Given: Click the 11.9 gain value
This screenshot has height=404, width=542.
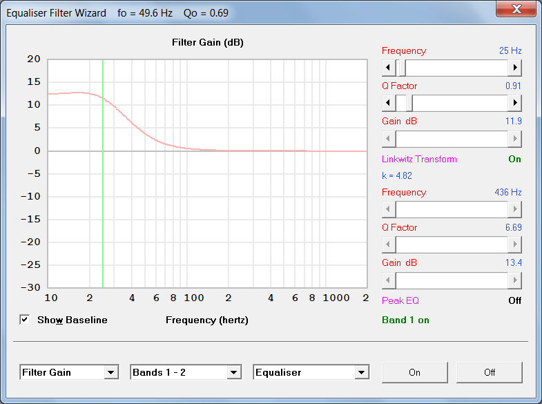Looking at the screenshot, I should pyautogui.click(x=513, y=121).
